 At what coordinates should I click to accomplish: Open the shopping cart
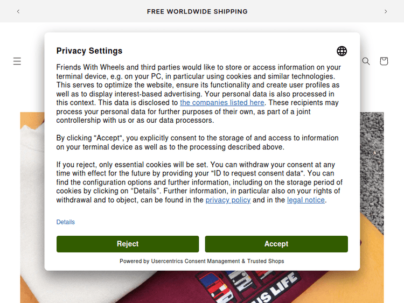[384, 61]
